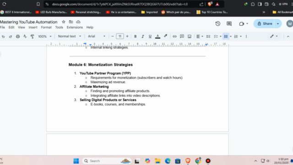This screenshot has width=293, height=165.
Task: Star the document
Action: tap(64, 22)
